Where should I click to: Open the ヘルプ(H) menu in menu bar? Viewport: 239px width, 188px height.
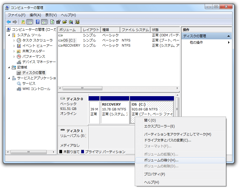68,15
